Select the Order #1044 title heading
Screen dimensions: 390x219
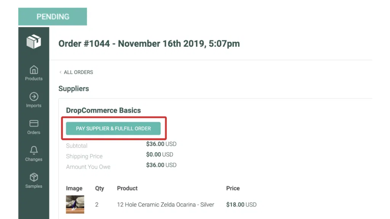tap(149, 44)
